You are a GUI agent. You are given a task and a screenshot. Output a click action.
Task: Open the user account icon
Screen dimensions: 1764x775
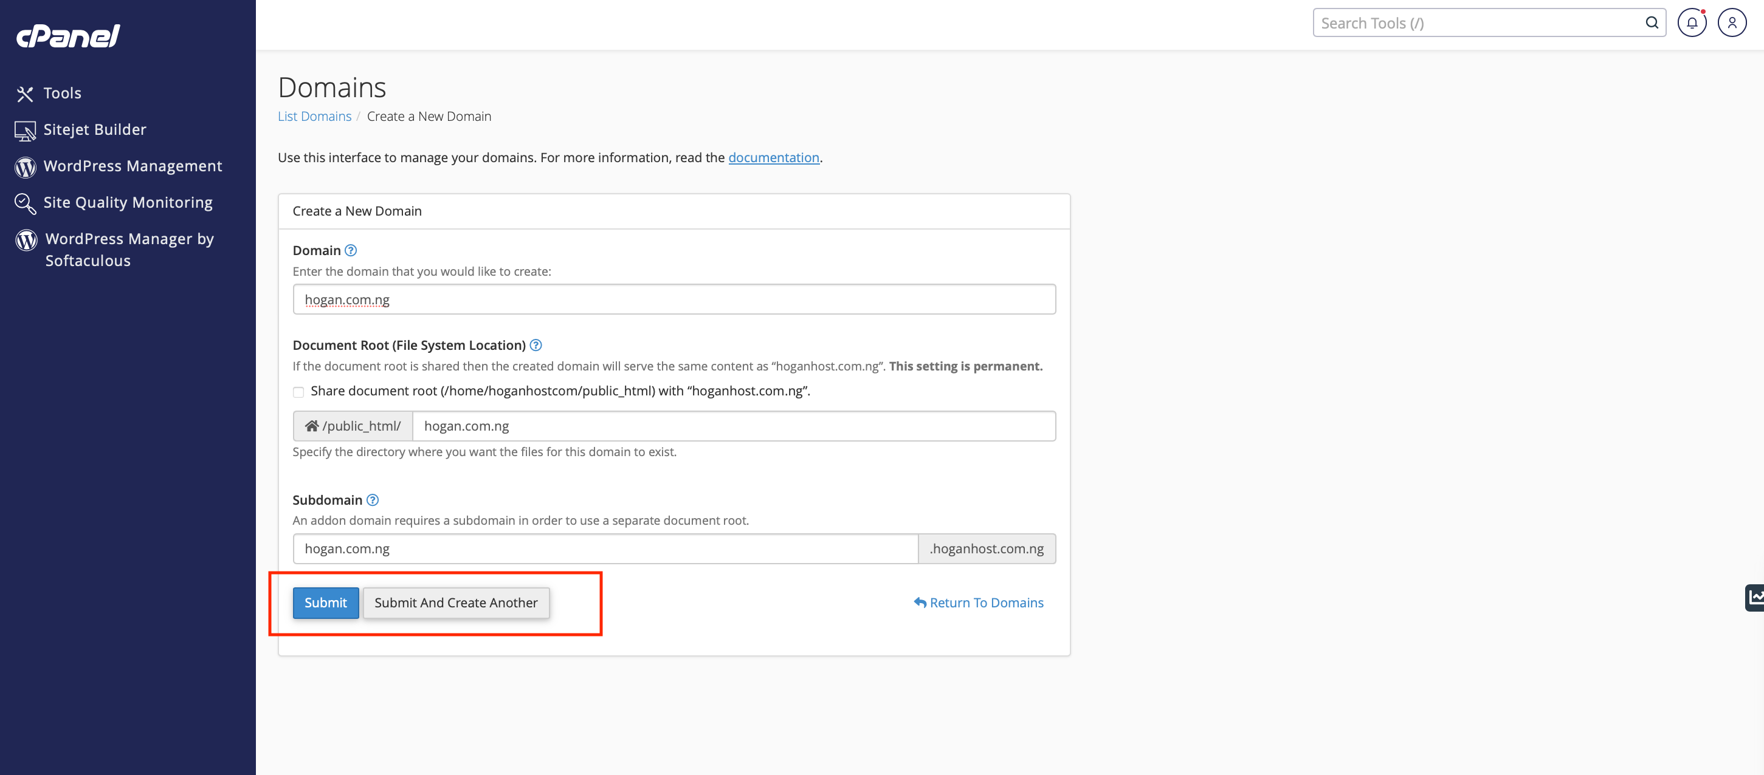click(x=1732, y=22)
